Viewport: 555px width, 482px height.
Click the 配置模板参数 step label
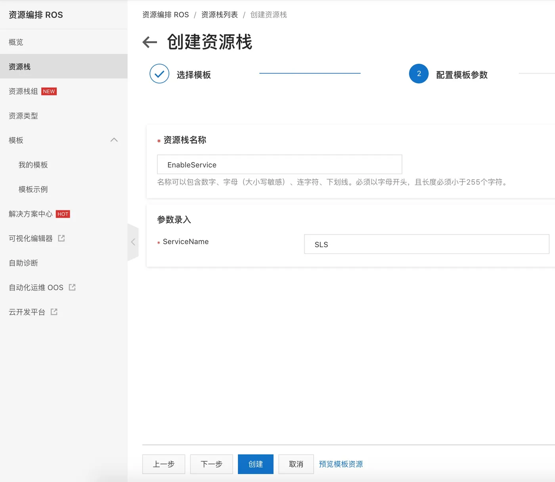pyautogui.click(x=462, y=75)
